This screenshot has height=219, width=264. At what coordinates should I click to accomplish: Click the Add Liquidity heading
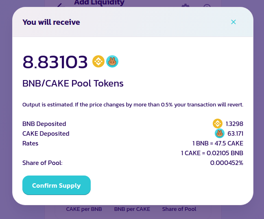click(x=99, y=3)
